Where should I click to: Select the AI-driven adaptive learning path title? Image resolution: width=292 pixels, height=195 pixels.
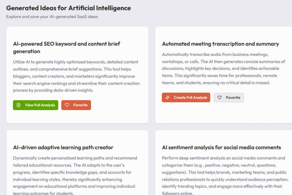coord(63,147)
